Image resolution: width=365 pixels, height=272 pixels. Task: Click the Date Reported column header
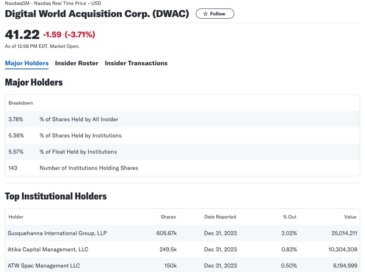(x=220, y=217)
